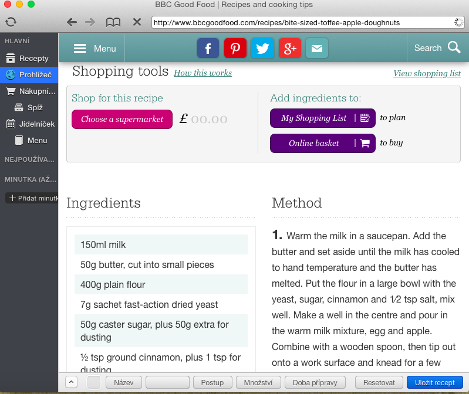This screenshot has height=394, width=469.
Task: Share recipe on Facebook
Action: [208, 48]
